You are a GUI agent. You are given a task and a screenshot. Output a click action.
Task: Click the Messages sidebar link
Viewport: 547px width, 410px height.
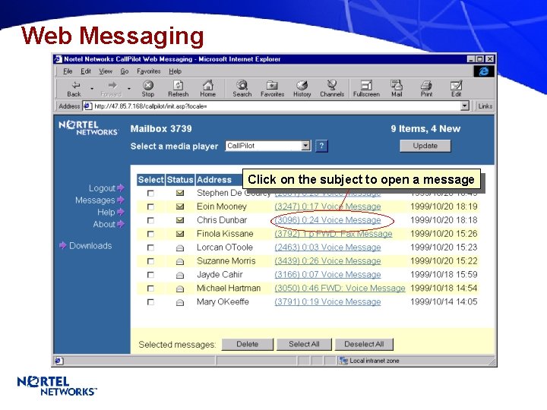100,200
